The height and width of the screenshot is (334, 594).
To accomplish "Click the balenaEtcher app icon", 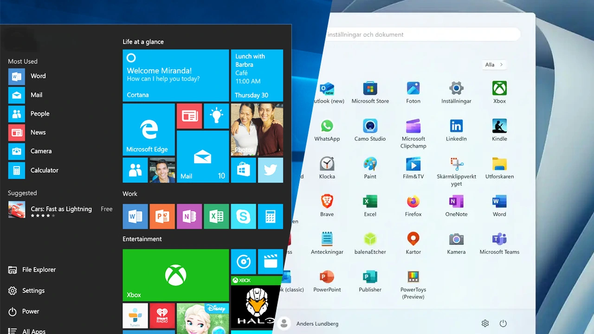I will [370, 240].
